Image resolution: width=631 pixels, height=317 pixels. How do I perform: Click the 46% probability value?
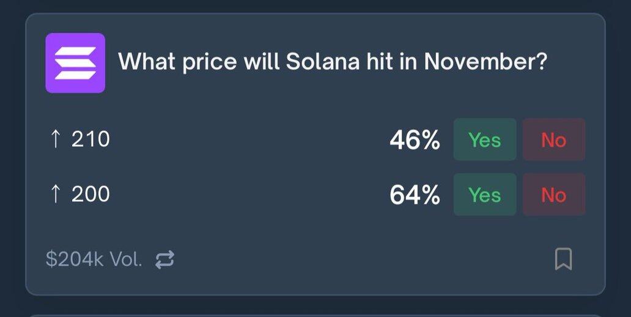(415, 141)
